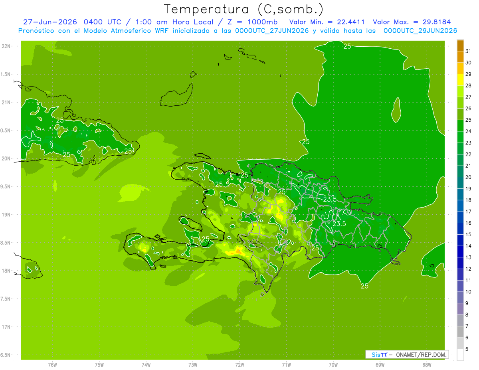
Task: Click the "20" value on the color scale
Action: point(469,177)
